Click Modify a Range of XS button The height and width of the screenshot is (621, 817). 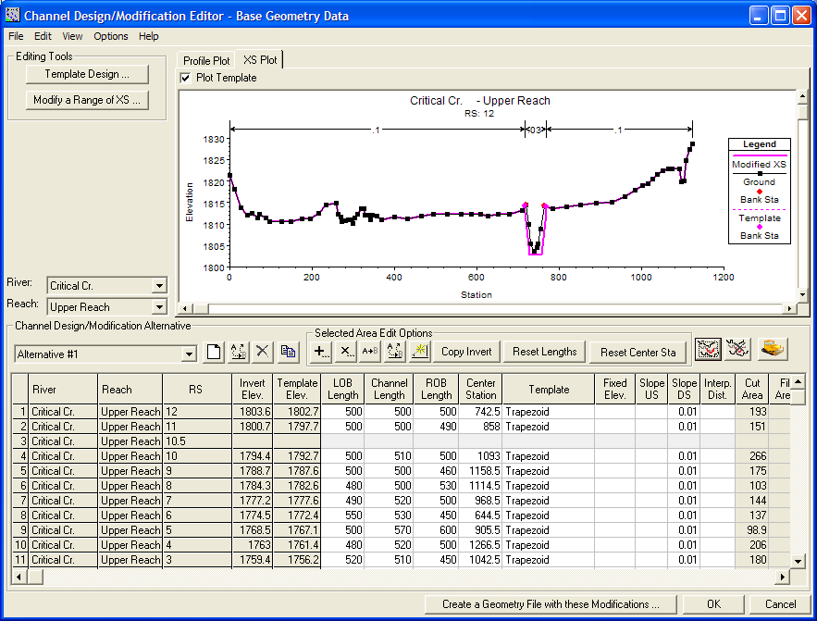(87, 100)
